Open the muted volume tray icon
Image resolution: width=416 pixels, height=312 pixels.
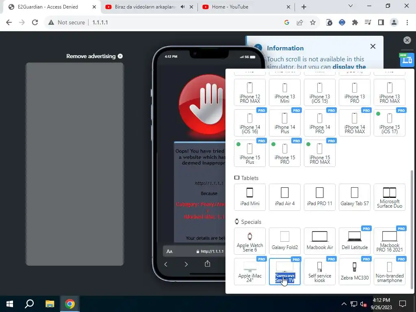[363, 304]
